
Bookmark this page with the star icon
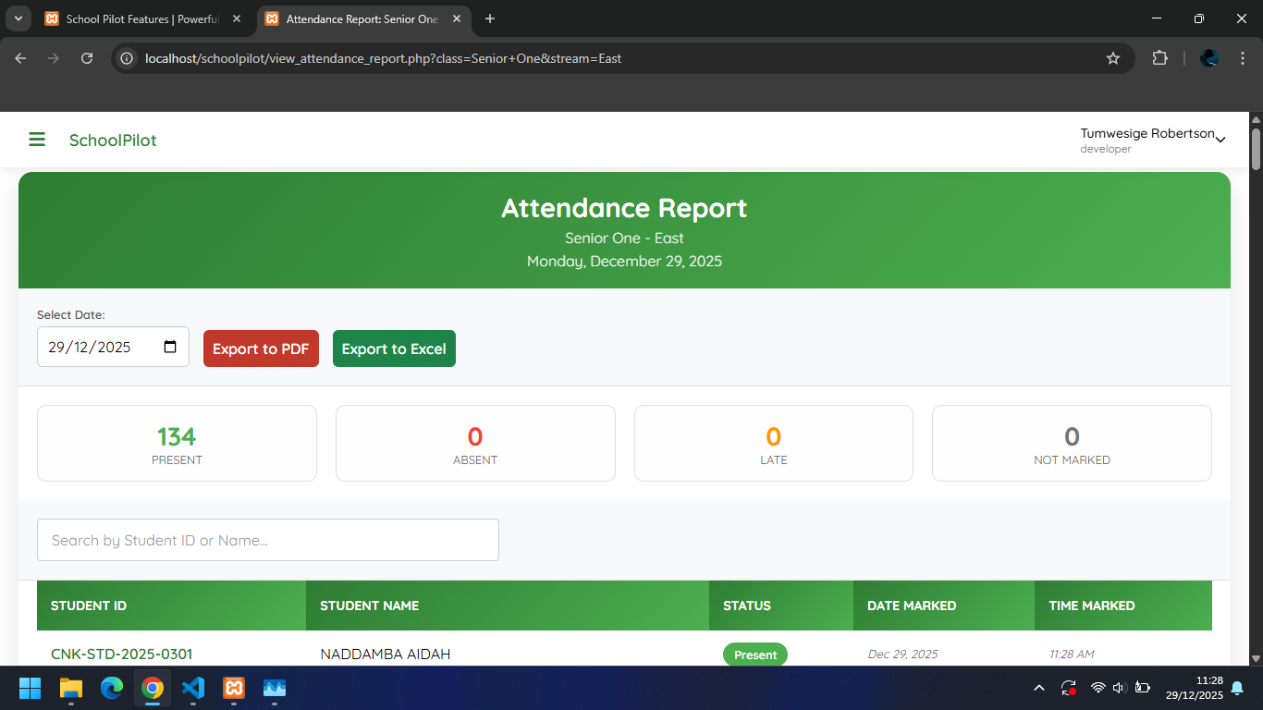coord(1113,57)
